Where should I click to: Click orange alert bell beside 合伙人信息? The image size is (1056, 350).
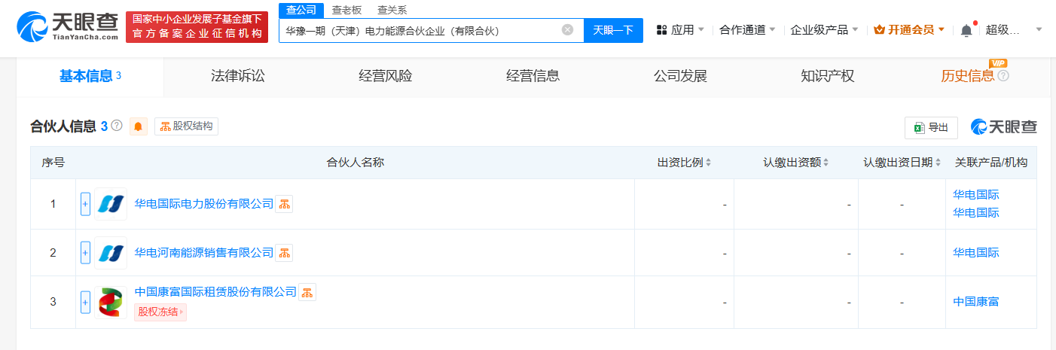pos(139,126)
